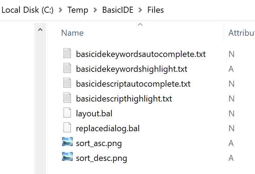Navigate to the BasicIDE breadcrumb folder
255x174 pixels.
tap(118, 10)
